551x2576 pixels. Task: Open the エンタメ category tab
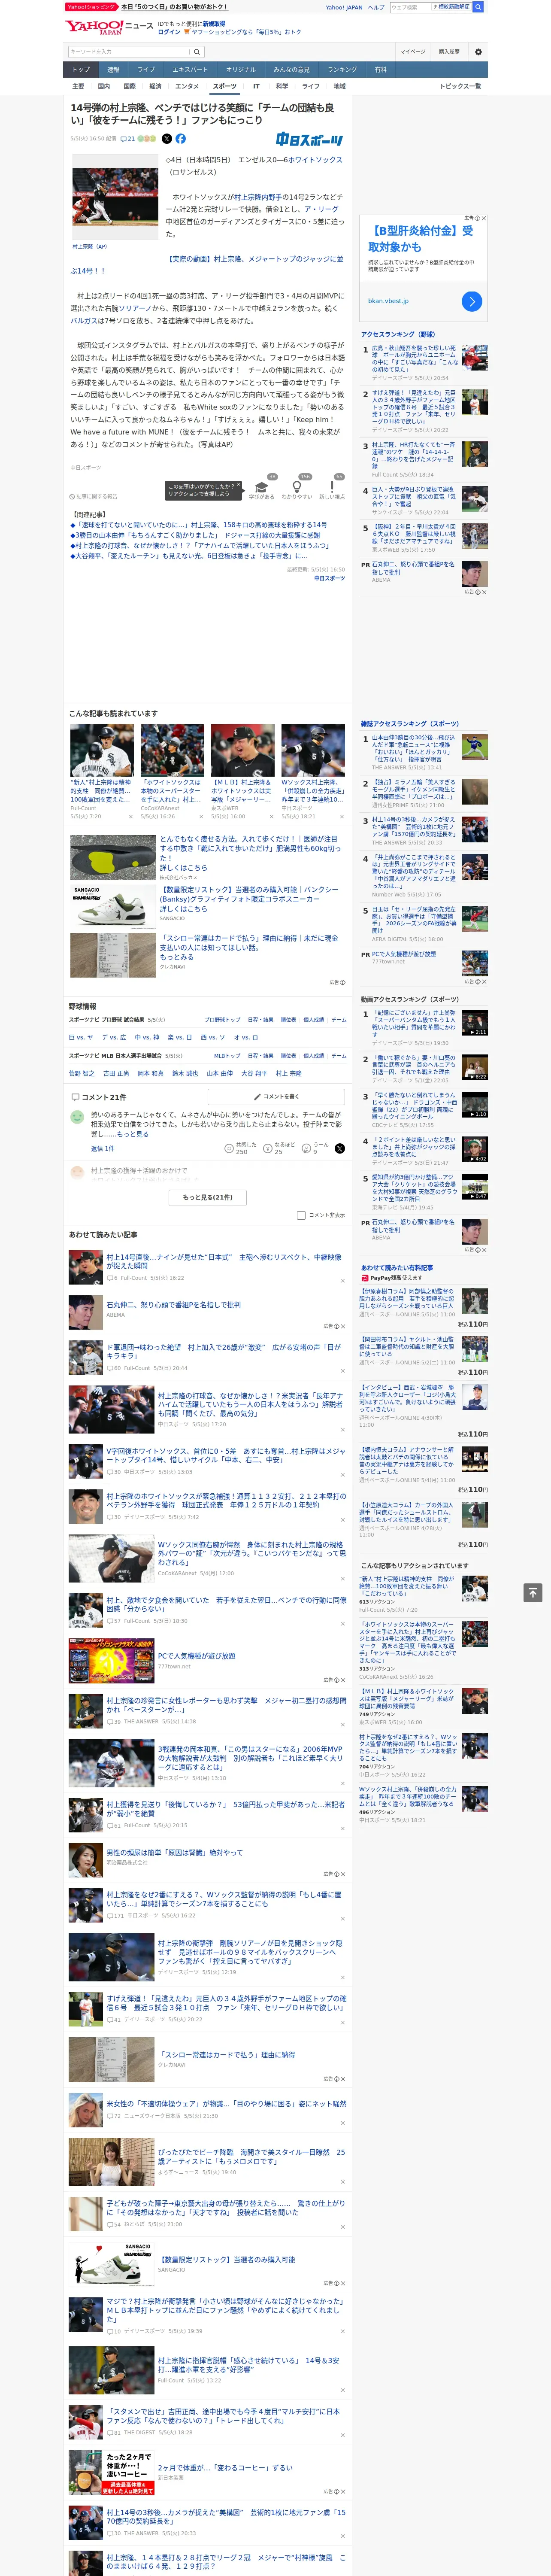[187, 86]
